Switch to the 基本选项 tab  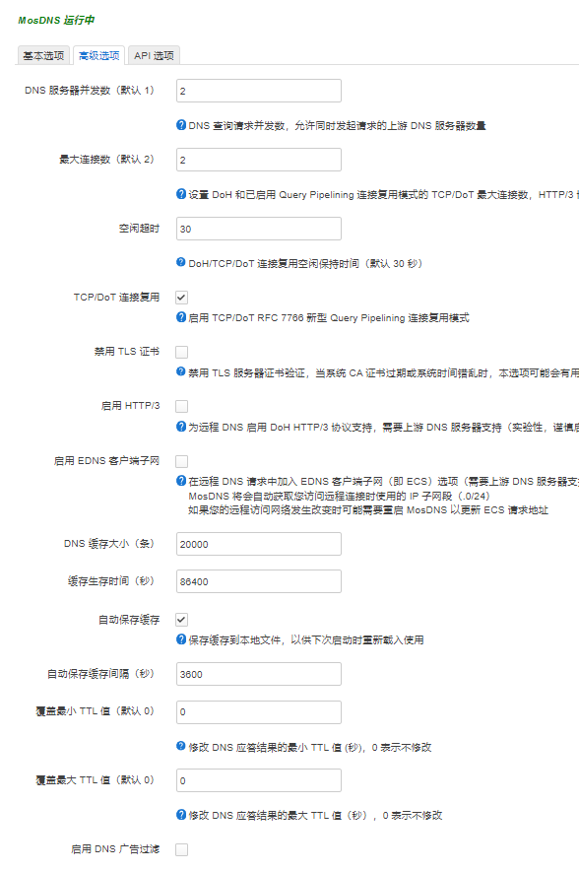pos(43,55)
